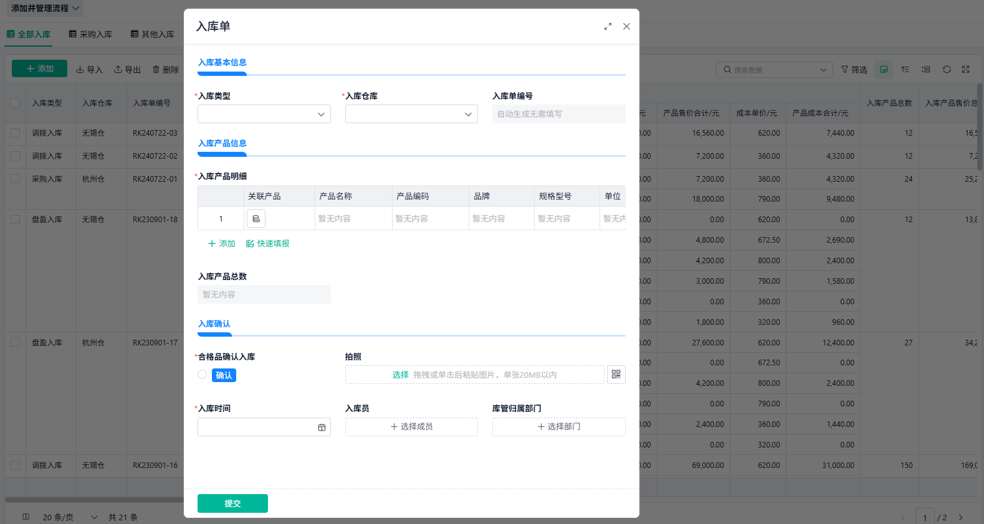Check the row RK230901-17 checkbox
The image size is (984, 524).
pos(16,342)
